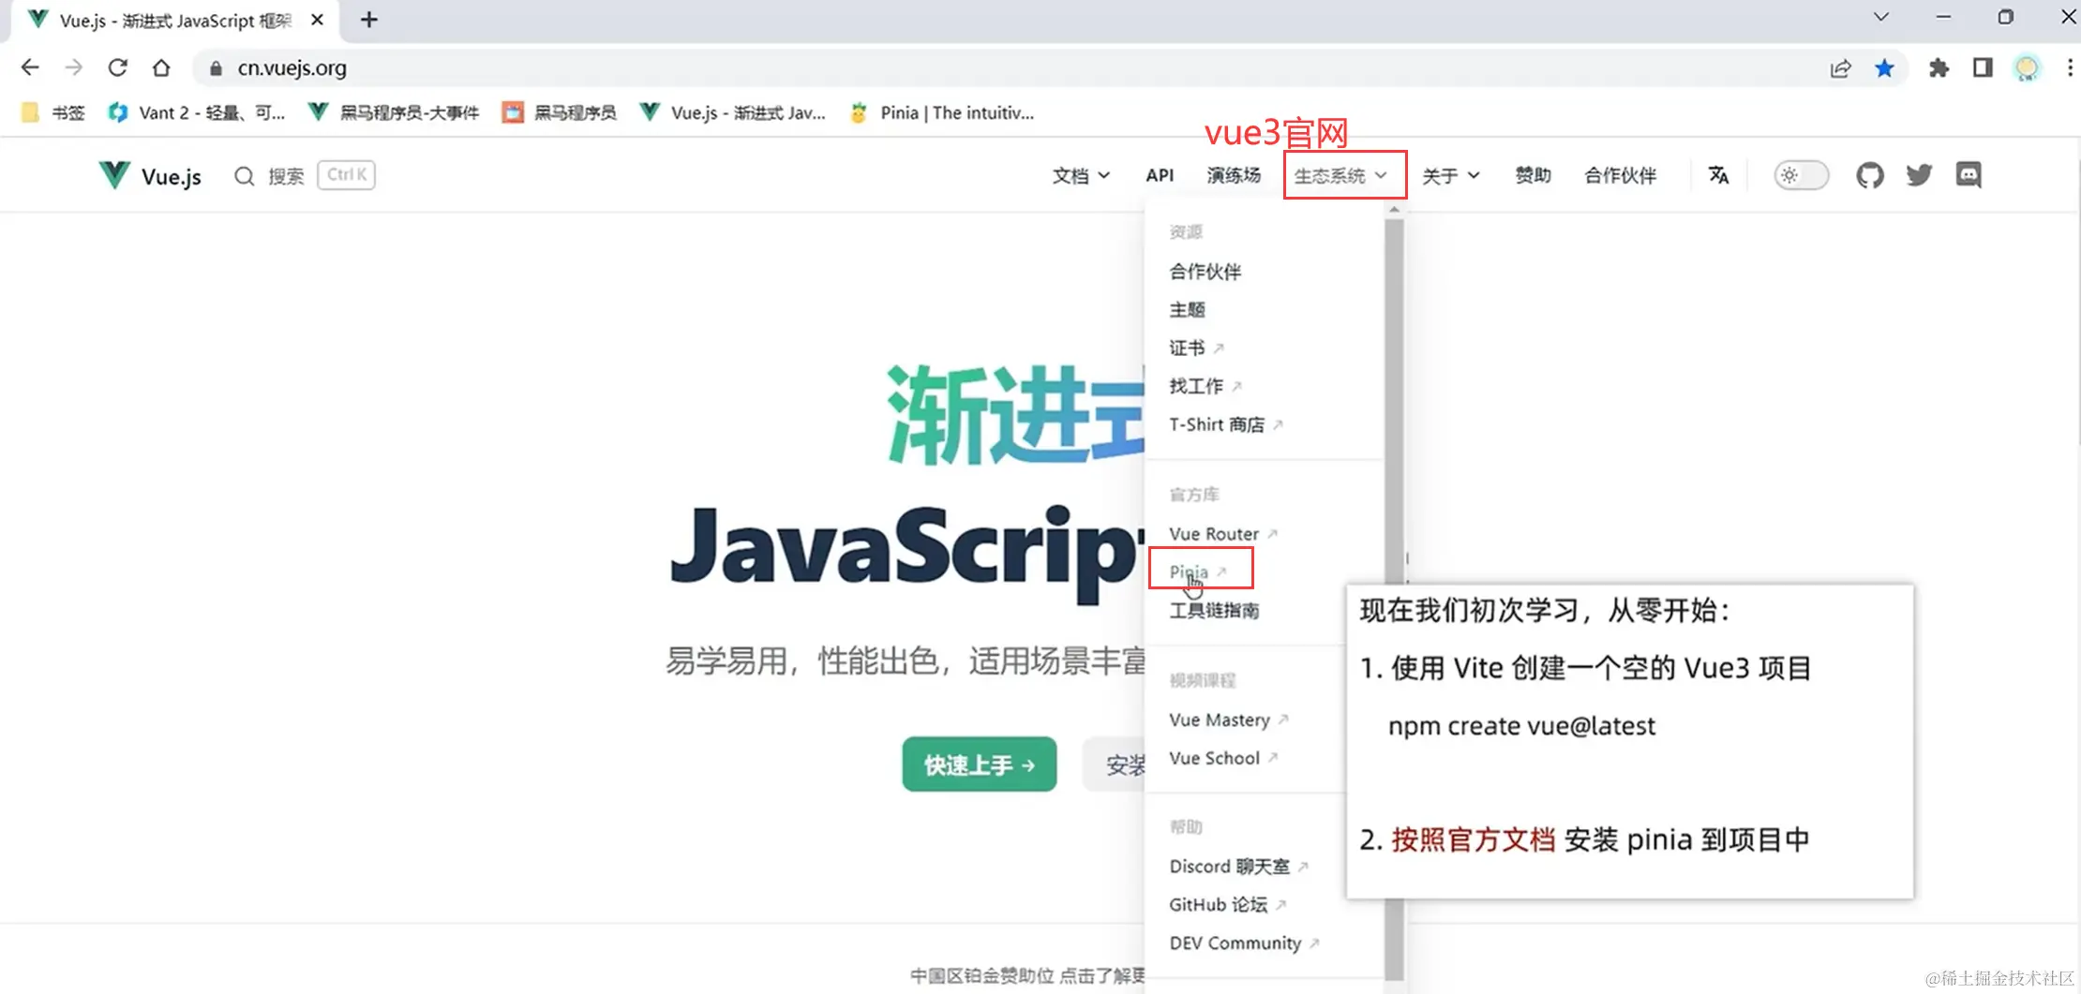2081x994 pixels.
Task: Open the Pinia bookmark
Action: tap(941, 112)
